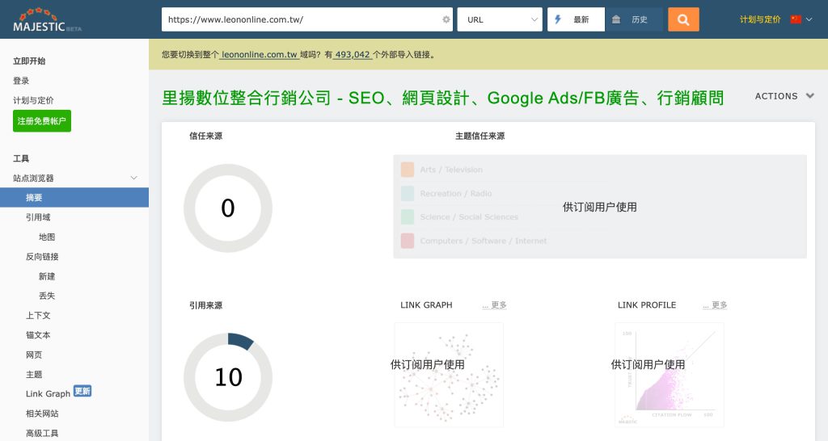Open the China flag language selector
The image size is (828, 441).
801,19
